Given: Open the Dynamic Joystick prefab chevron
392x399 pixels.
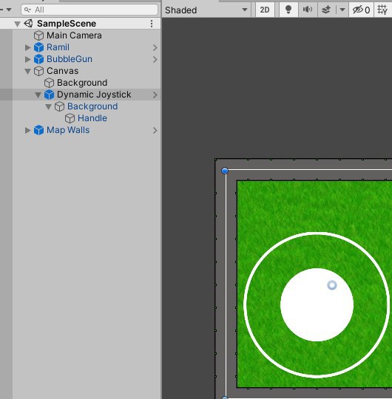Looking at the screenshot, I should click(155, 95).
